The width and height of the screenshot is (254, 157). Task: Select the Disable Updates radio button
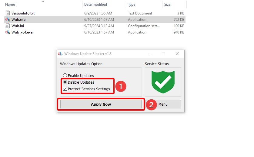tap(65, 82)
